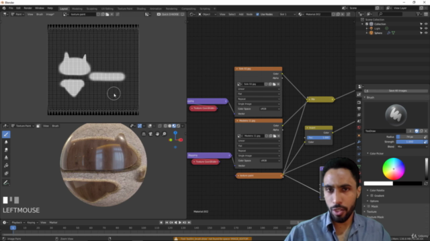Screen dimensions: 430x241
Task: Open the Window menu
Action: pyautogui.click(x=40, y=8)
